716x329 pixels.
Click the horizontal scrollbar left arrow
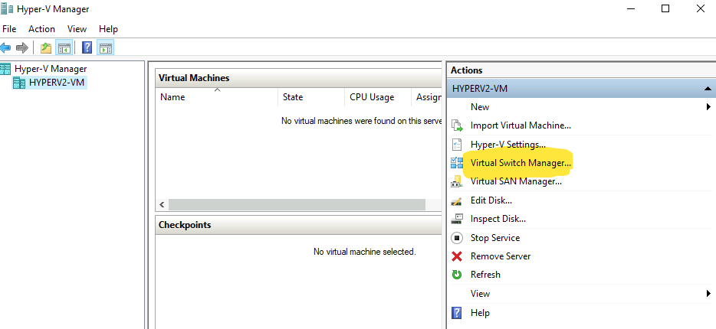[161, 204]
